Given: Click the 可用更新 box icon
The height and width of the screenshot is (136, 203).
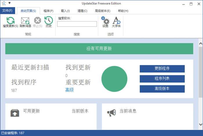Looking at the screenshot, I should (x=15, y=113).
